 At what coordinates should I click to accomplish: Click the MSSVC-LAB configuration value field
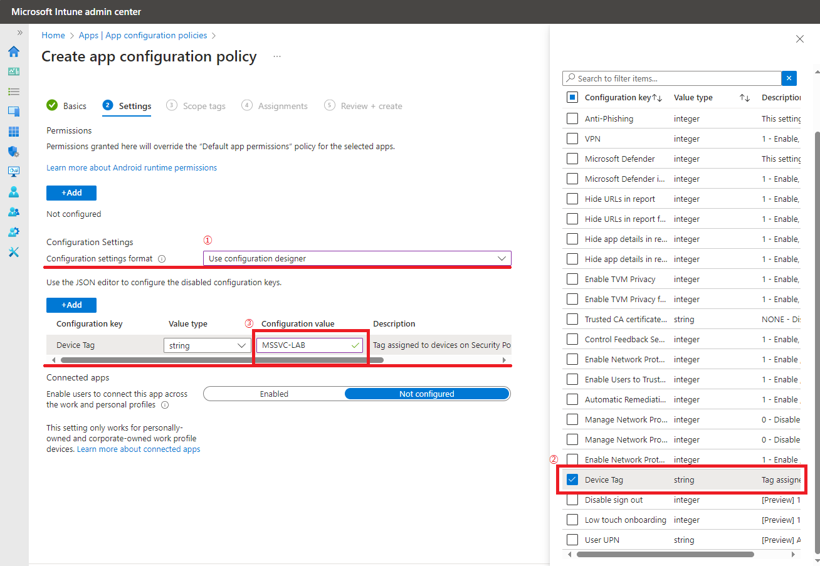(x=310, y=345)
